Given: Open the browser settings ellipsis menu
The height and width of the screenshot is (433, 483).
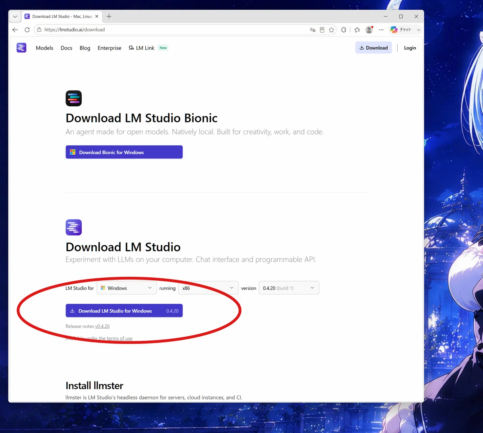Looking at the screenshot, I should click(381, 30).
